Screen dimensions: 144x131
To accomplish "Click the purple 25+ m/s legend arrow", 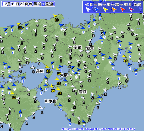I will (131, 9).
